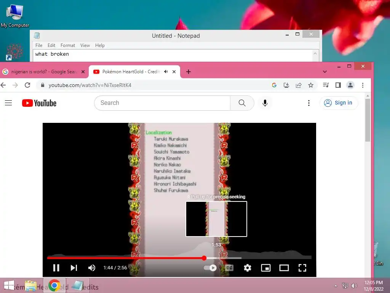Open the YouTube hamburger guide menu
390x293 pixels.
pos(8,103)
